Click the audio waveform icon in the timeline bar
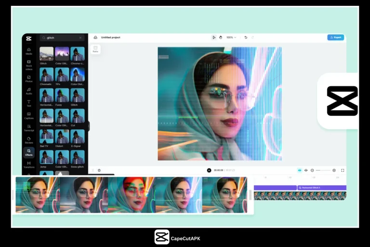Viewport: 370px width, 247px height. [x=306, y=170]
